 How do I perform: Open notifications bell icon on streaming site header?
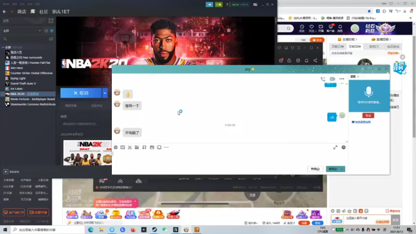point(340,28)
